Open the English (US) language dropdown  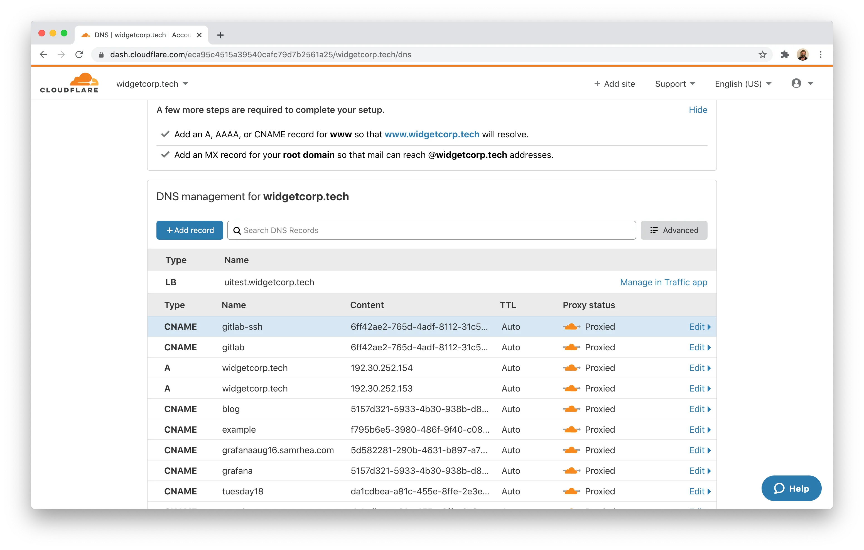click(x=742, y=83)
